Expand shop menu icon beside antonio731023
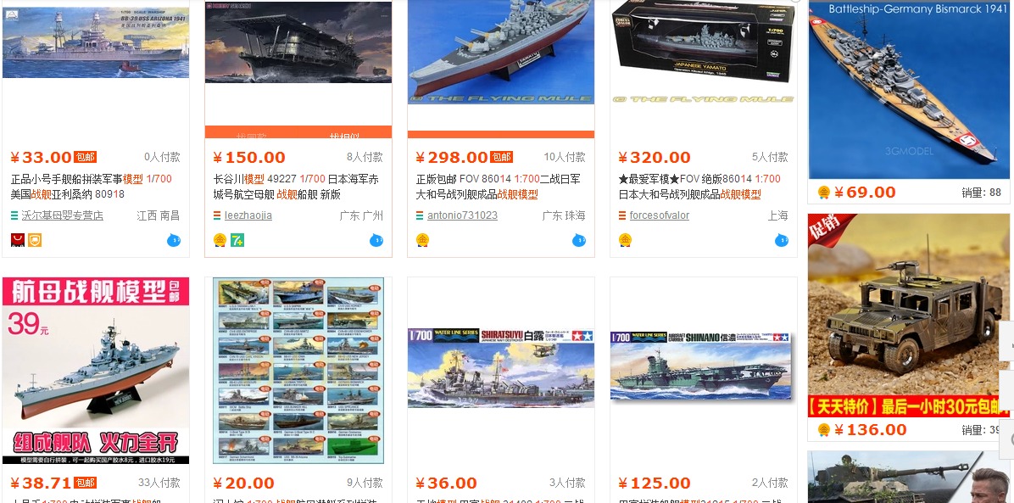 coord(421,215)
